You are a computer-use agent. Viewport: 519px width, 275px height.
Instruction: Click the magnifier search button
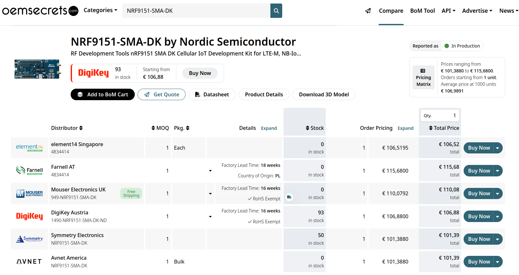276,11
